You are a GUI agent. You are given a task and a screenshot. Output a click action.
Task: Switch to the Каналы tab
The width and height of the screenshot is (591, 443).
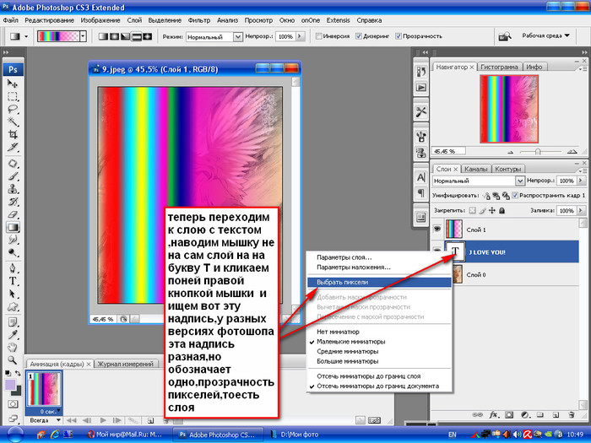475,169
